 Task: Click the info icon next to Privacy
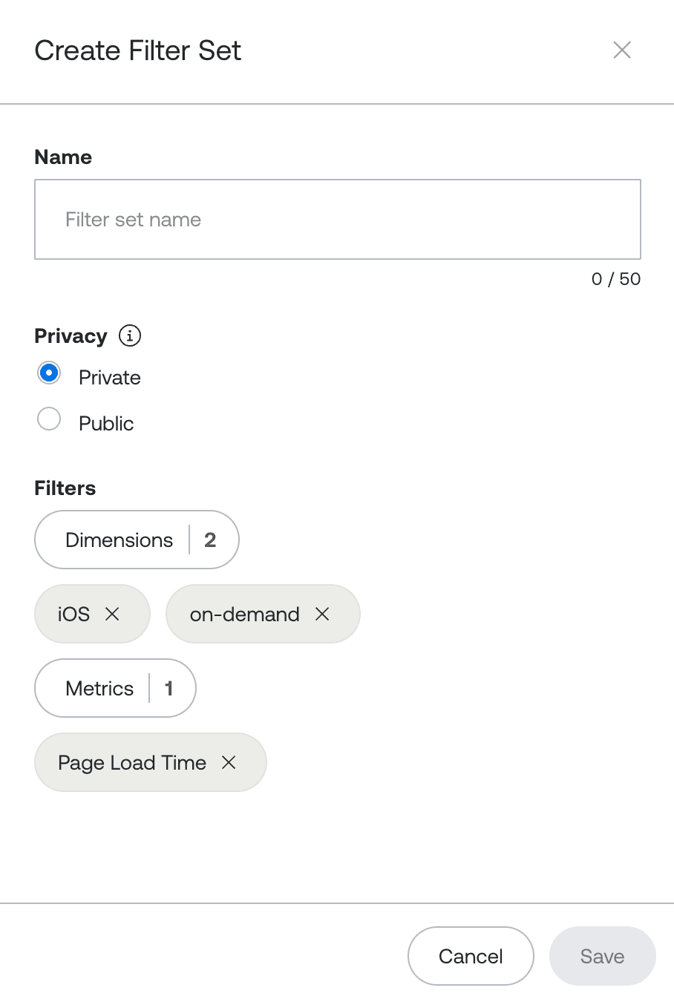[x=129, y=335]
